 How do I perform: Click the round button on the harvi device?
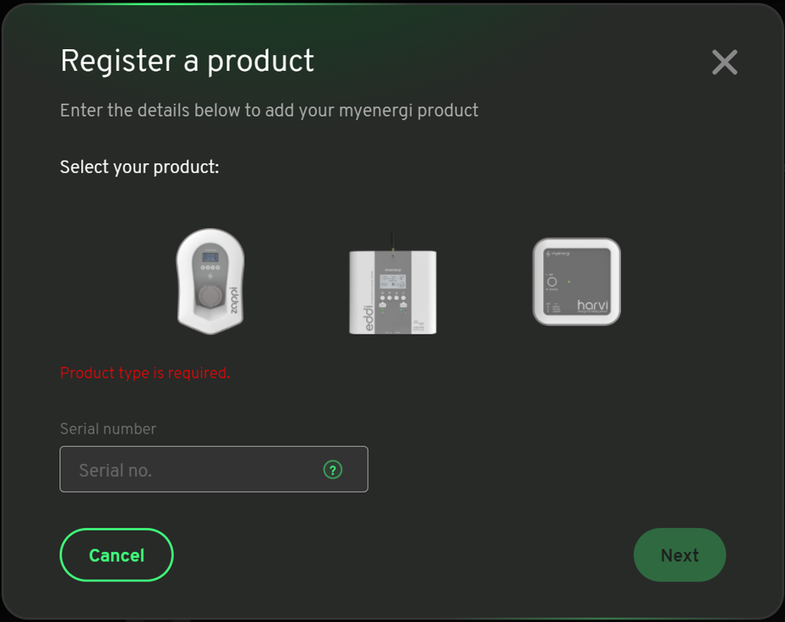click(x=552, y=282)
